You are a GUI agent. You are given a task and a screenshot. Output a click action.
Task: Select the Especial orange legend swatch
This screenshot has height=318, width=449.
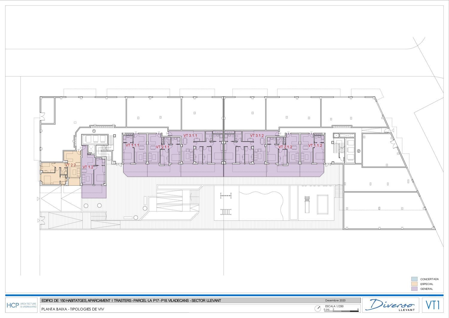tap(414, 284)
